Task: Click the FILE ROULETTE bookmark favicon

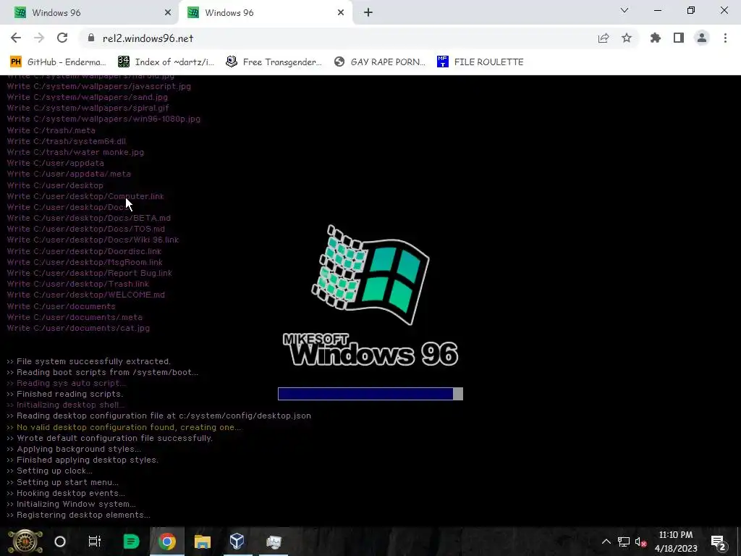Action: 442,62
